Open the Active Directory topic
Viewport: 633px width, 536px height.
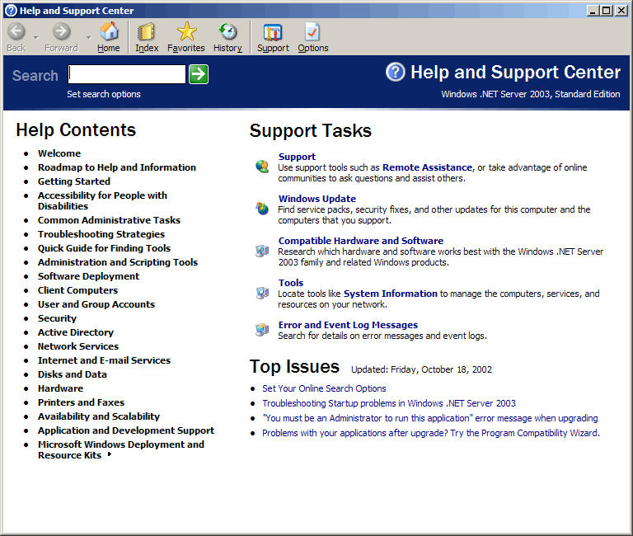pyautogui.click(x=76, y=332)
